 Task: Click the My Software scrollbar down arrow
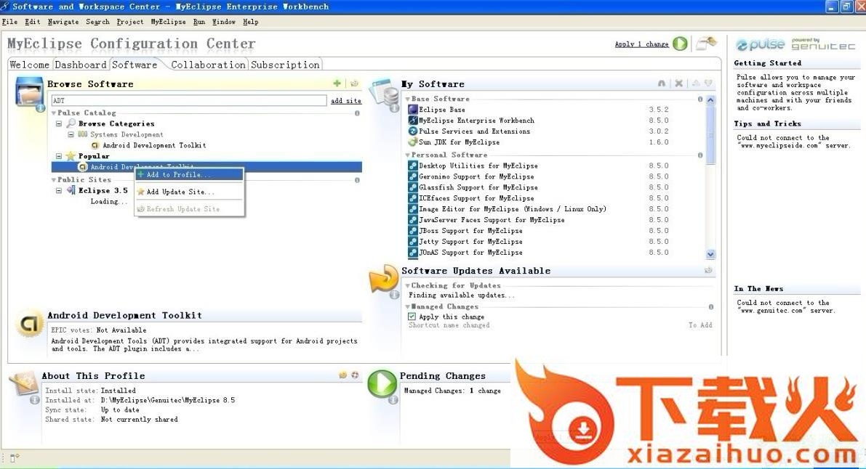(x=711, y=254)
